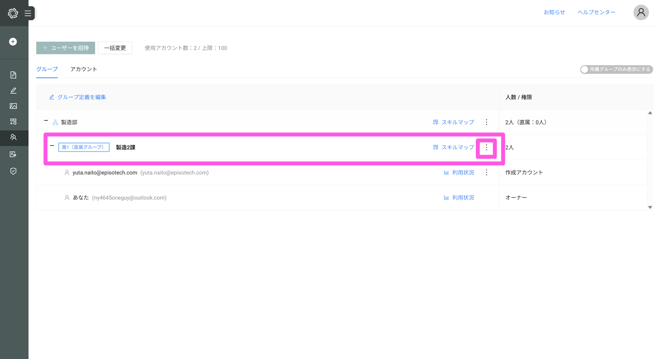657x359 pixels.
Task: Collapse the 製造部 group row
Action: 46,121
